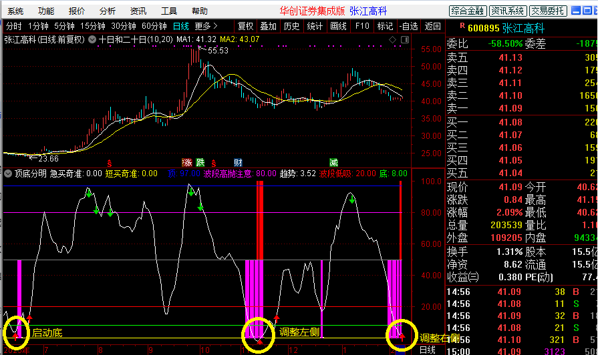The image size is (598, 355).
Task: Select the 30分钟 period tab
Action: (x=123, y=26)
